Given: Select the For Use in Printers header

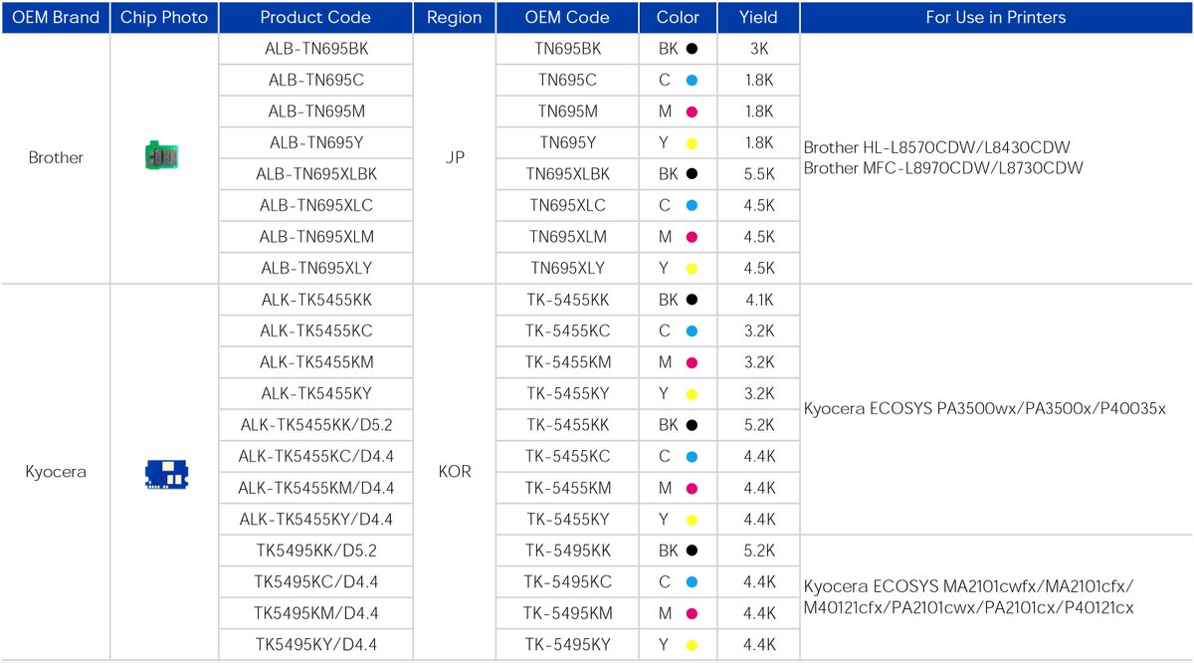Looking at the screenshot, I should pyautogui.click(x=995, y=17).
